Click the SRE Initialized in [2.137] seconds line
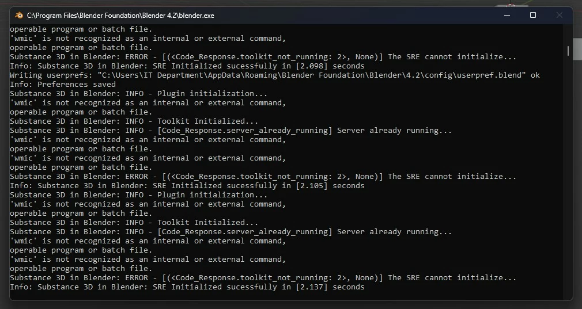 [x=187, y=287]
